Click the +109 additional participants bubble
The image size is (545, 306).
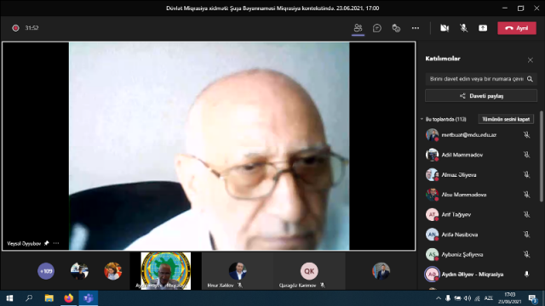pos(46,271)
